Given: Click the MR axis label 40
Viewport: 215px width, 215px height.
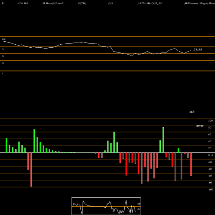Looking at the screenshot, I should click(x=210, y=141).
